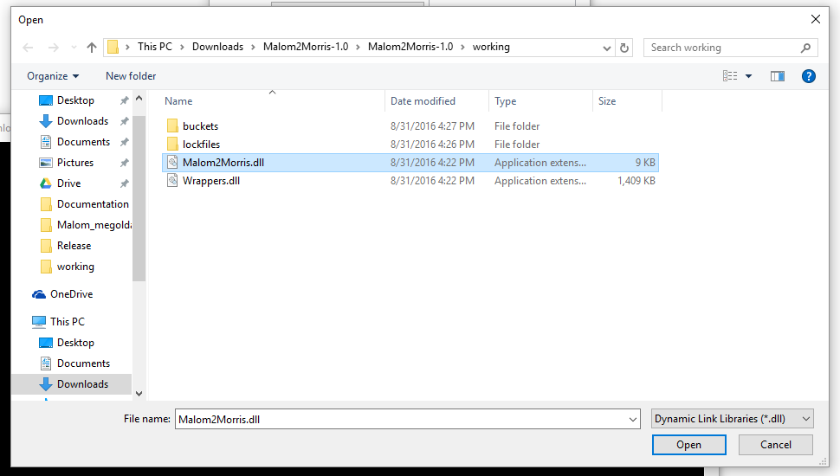Screen dimensions: 840x476
Task: Toggle the preview pane icon
Action: coord(777,76)
